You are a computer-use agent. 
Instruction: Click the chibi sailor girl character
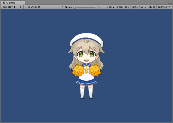pos(86,66)
